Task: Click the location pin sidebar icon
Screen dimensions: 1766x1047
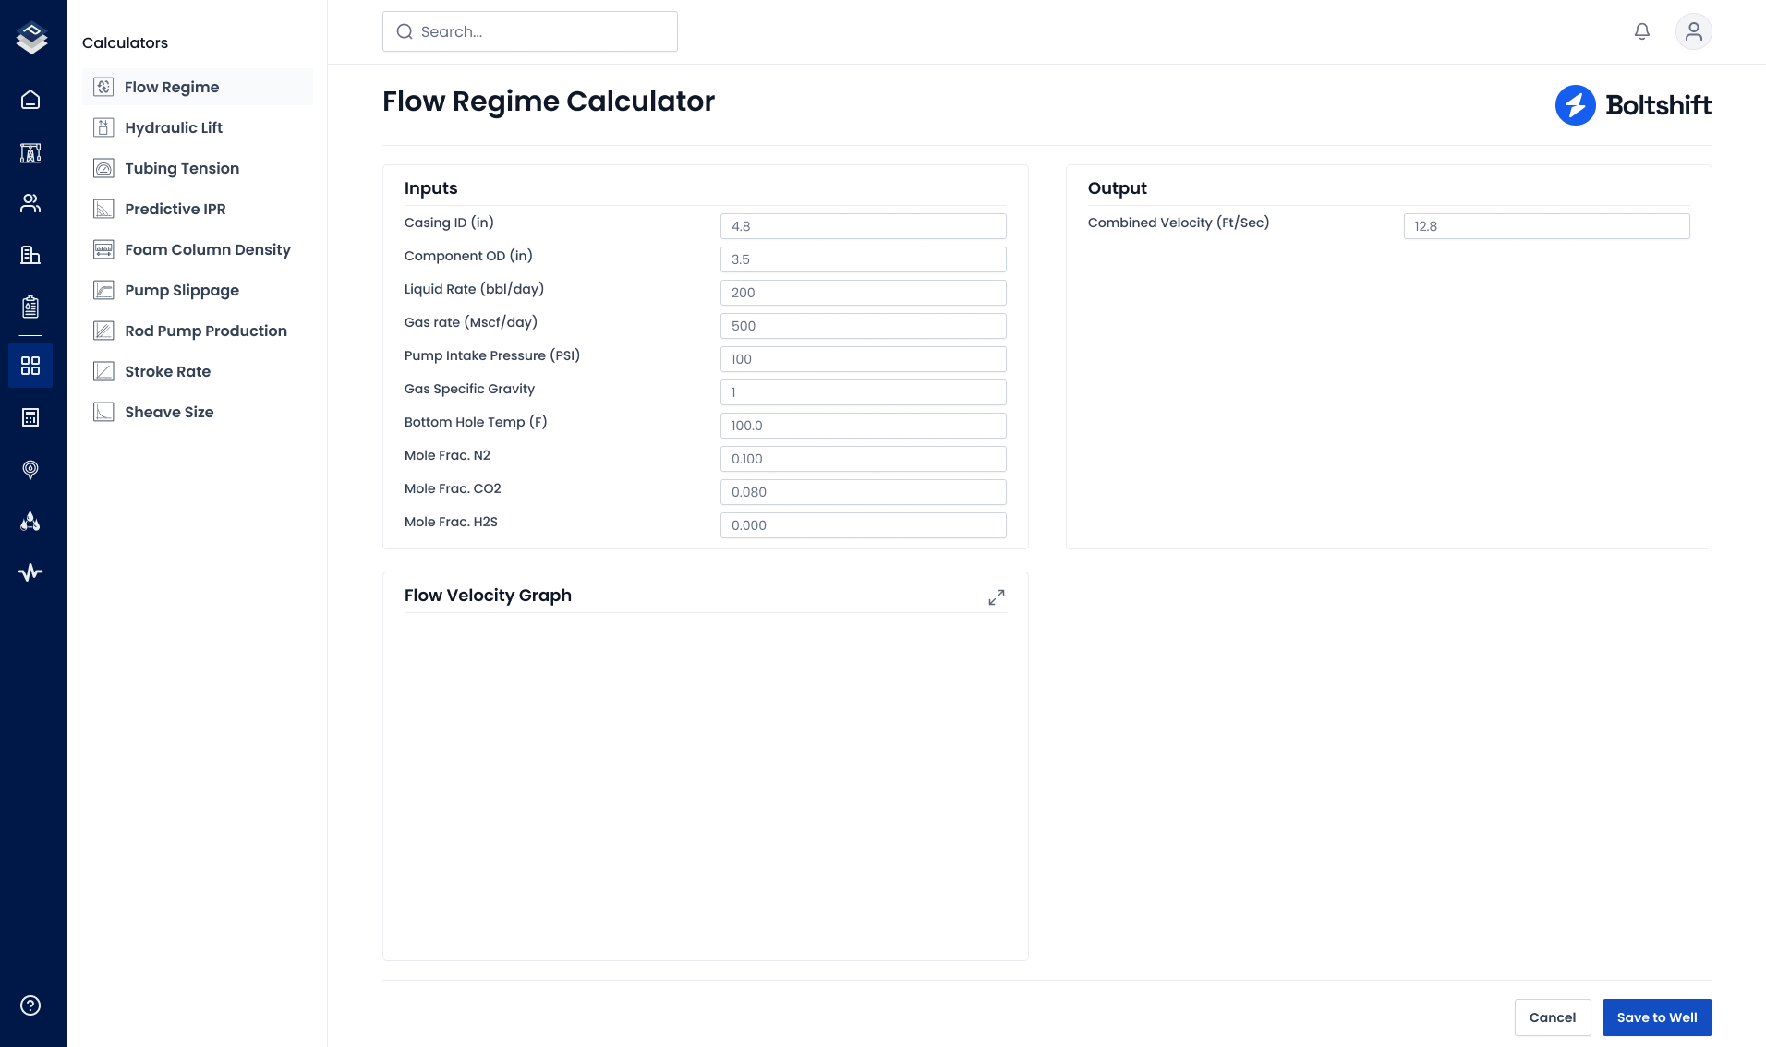Action: coord(30,470)
